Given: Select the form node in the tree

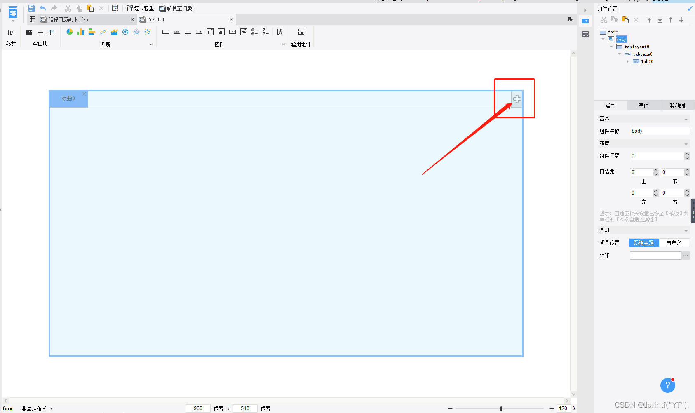Looking at the screenshot, I should (x=609, y=32).
